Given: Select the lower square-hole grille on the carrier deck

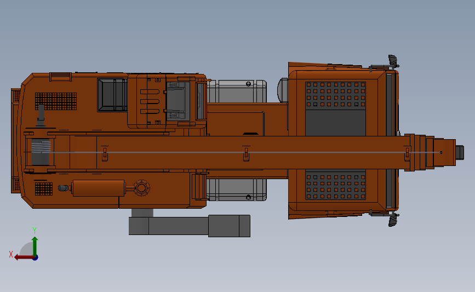Looking at the screenshot, I should point(336,185).
